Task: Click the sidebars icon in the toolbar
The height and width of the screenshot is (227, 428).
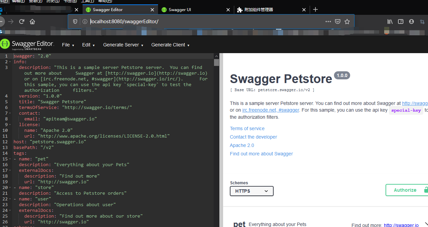Action: coord(401,21)
